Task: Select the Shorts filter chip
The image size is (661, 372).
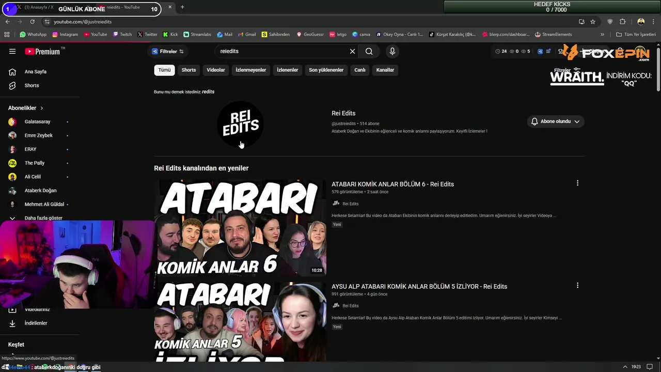Action: click(x=188, y=70)
